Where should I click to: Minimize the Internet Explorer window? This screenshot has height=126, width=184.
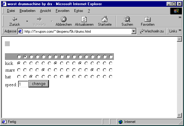pyautogui.click(x=169, y=4)
